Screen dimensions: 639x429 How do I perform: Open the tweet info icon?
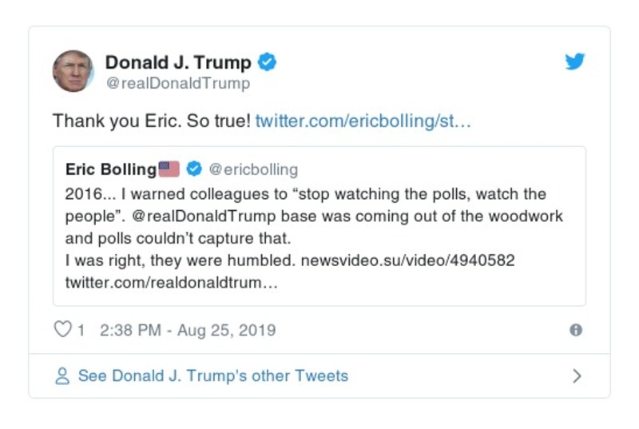pos(576,330)
